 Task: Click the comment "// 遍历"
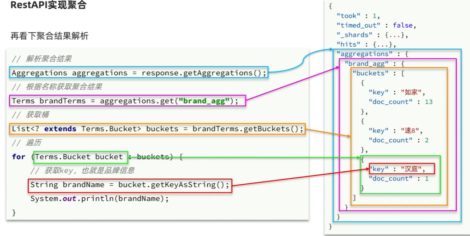(x=26, y=143)
